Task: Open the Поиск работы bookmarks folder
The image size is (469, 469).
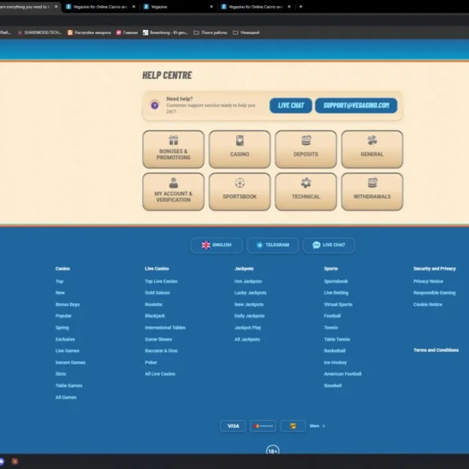Action: pyautogui.click(x=210, y=32)
